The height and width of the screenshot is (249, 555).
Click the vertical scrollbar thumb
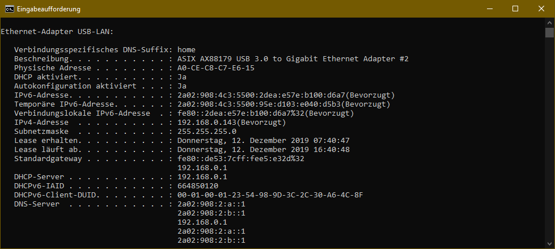point(549,33)
